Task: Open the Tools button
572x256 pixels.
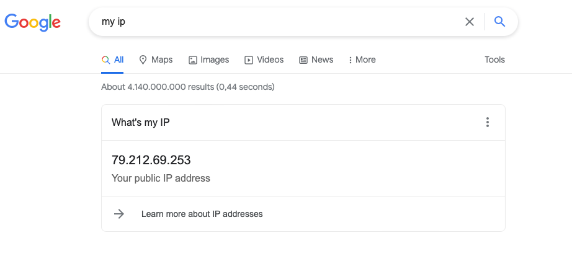Action: pos(494,60)
